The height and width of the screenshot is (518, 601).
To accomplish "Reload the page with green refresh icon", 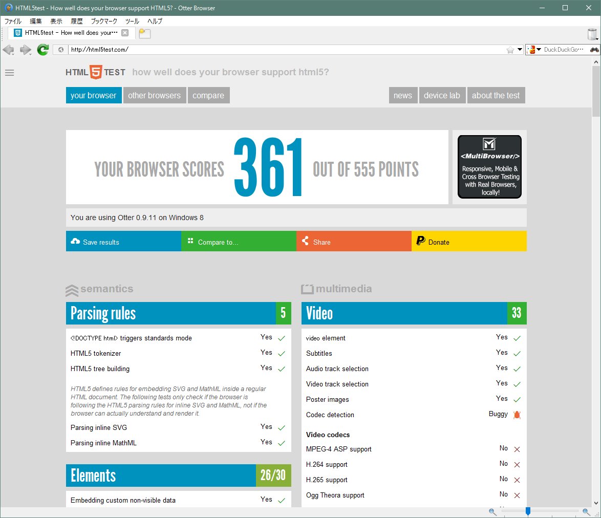I will 43,50.
